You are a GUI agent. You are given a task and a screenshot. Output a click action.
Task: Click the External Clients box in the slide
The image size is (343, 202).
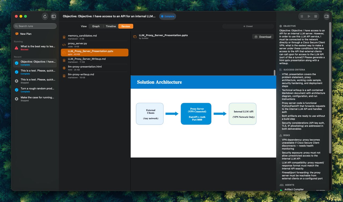click(x=150, y=114)
